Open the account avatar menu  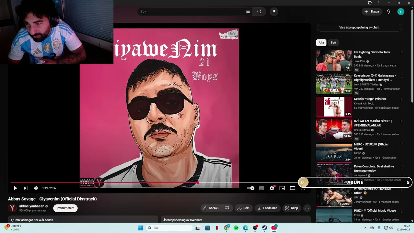click(x=401, y=12)
